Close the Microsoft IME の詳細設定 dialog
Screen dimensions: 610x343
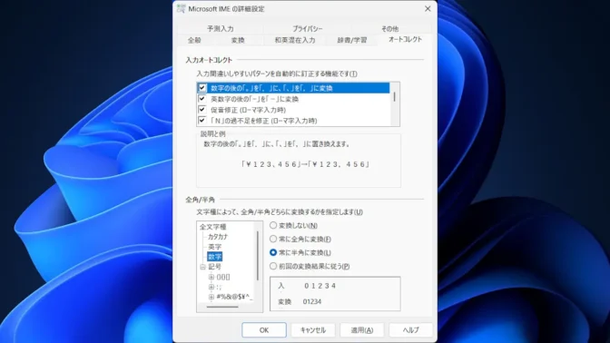pos(428,8)
